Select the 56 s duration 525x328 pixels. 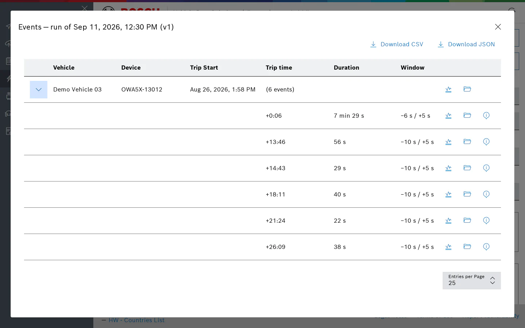pyautogui.click(x=340, y=142)
